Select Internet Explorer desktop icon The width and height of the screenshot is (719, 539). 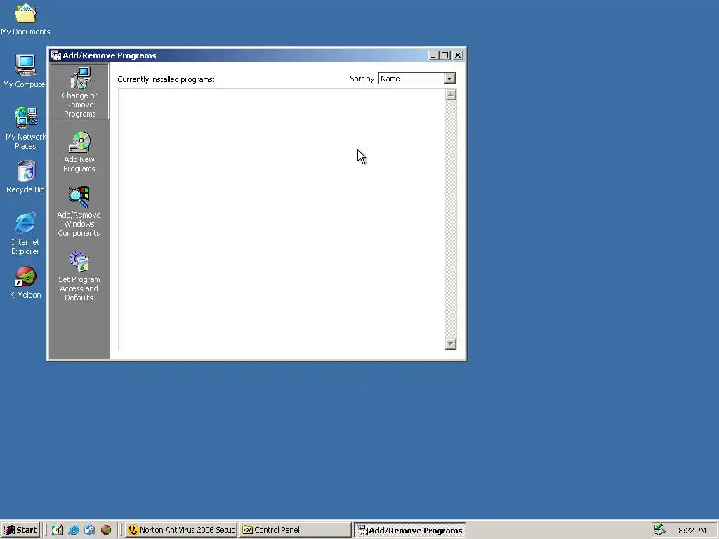(x=25, y=233)
